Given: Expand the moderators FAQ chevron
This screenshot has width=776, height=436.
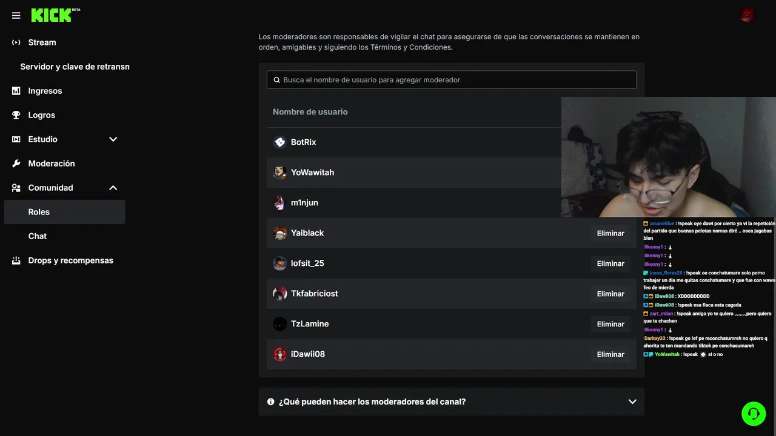Looking at the screenshot, I should [x=632, y=401].
